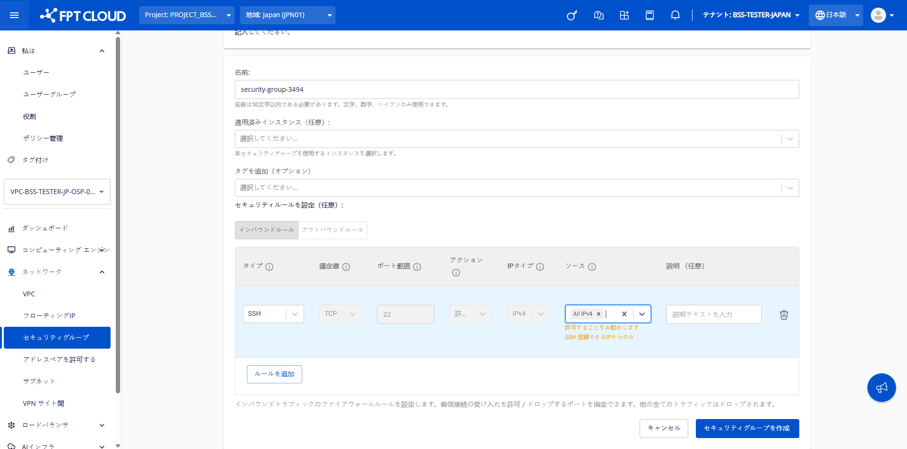Focus the 説明テキストを入力 description field
This screenshot has width=907, height=449.
714,314
